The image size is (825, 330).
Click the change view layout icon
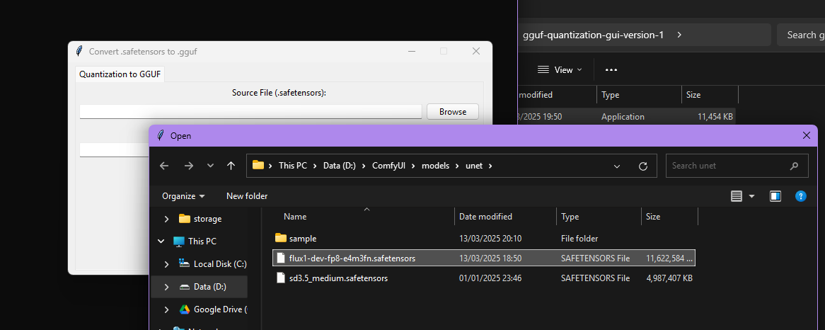point(737,196)
